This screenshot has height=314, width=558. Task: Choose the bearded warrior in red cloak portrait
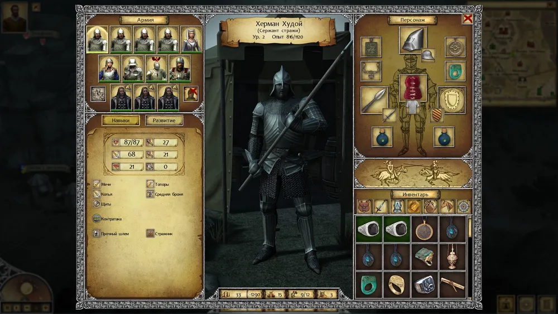[x=180, y=69]
